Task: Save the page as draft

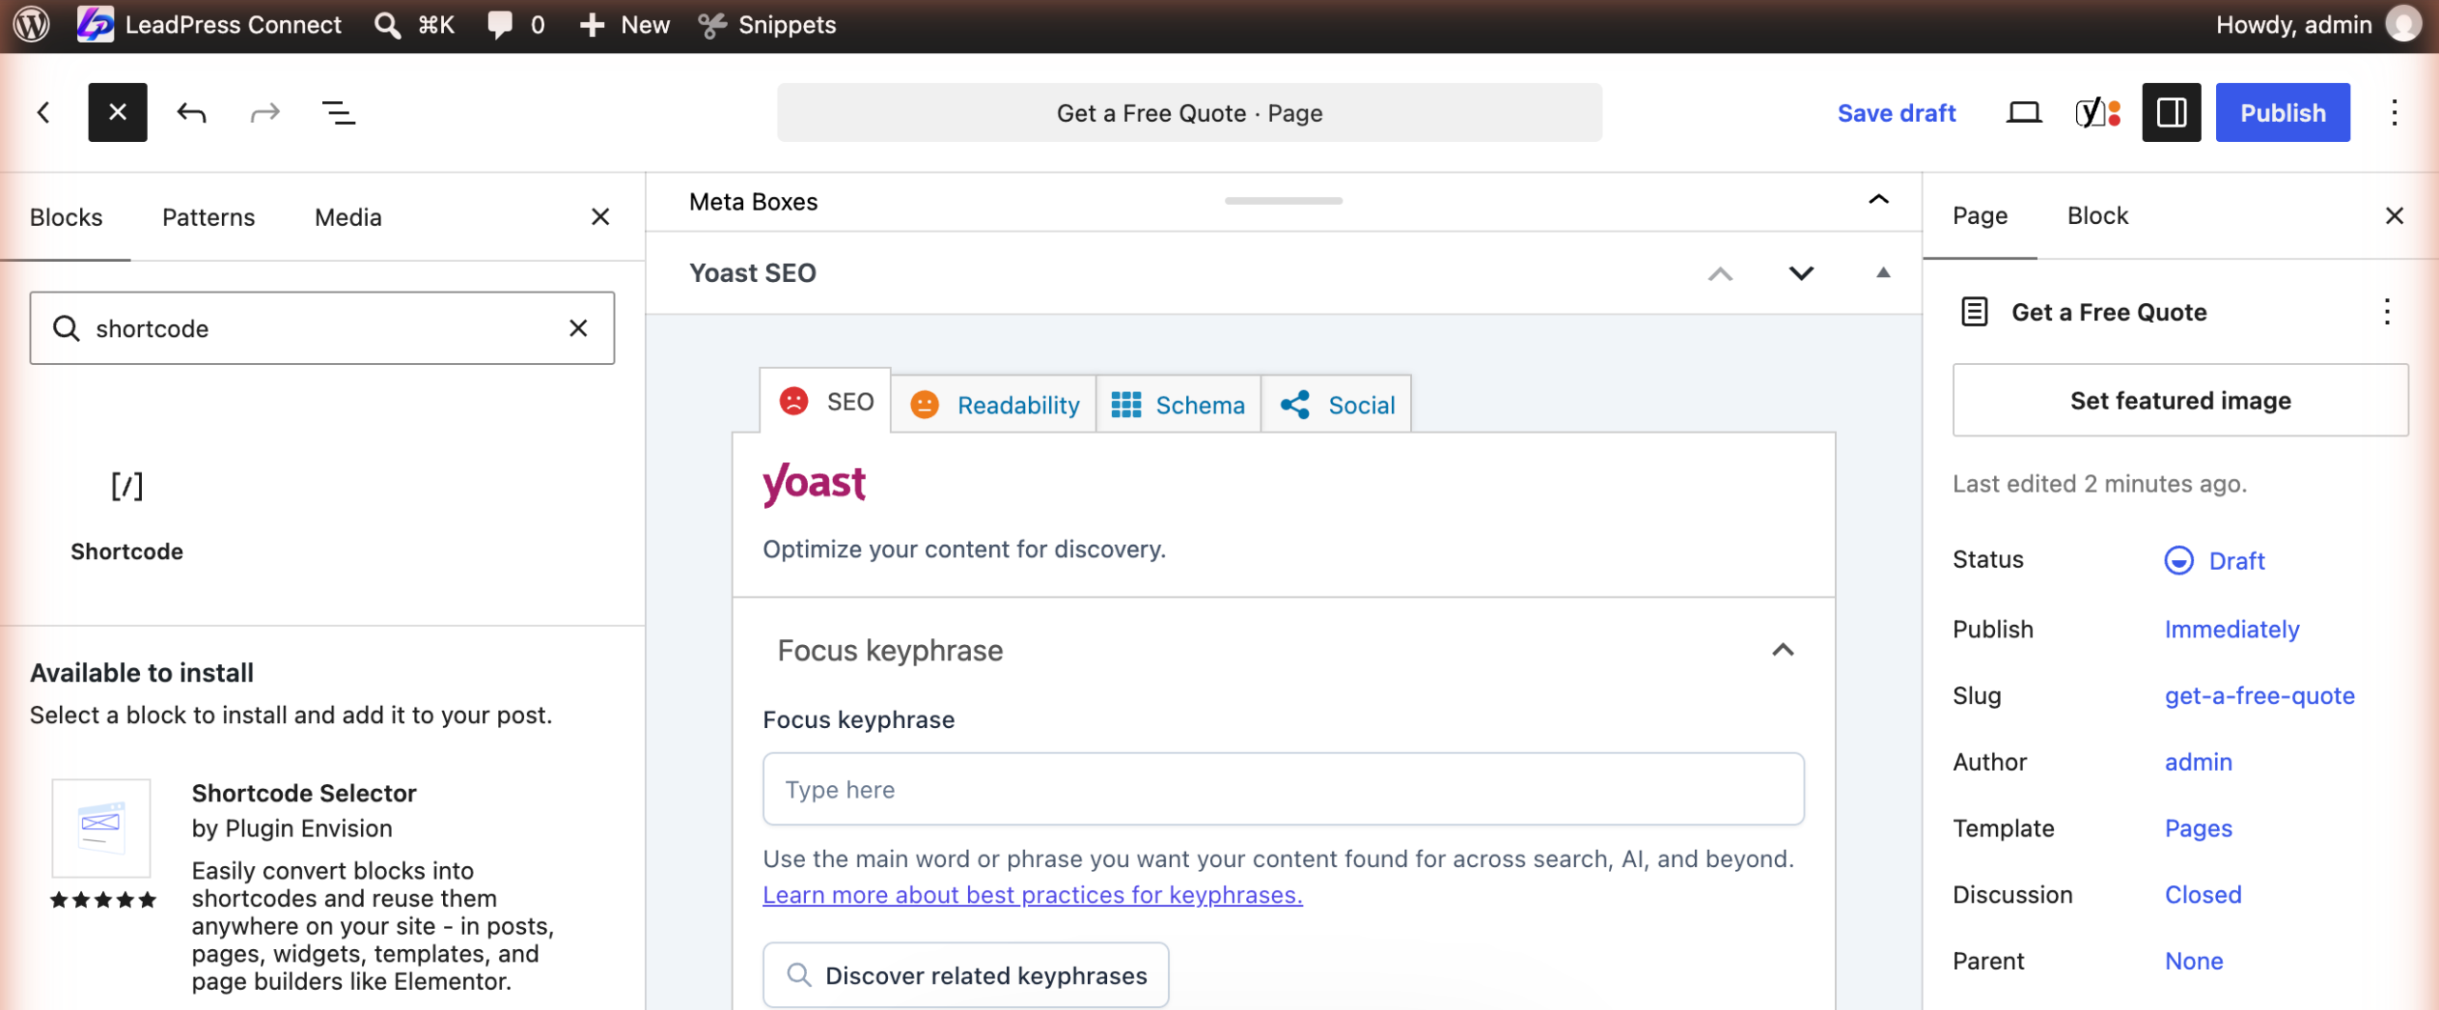Action: (1897, 112)
